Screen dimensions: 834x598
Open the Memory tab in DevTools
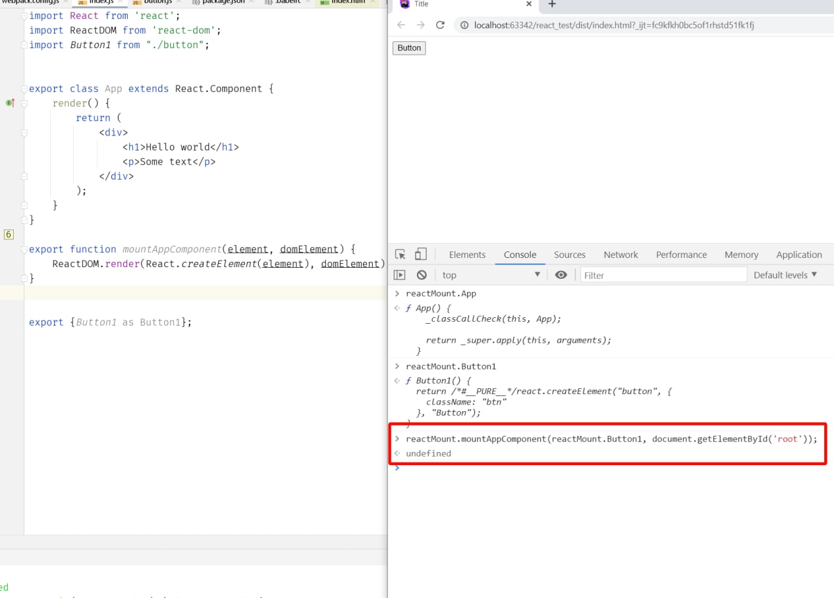point(741,255)
